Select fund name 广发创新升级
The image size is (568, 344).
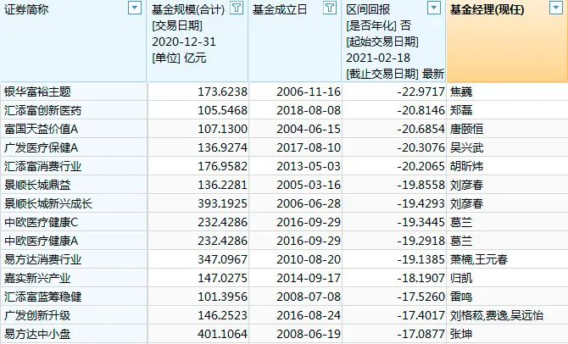tap(37, 315)
